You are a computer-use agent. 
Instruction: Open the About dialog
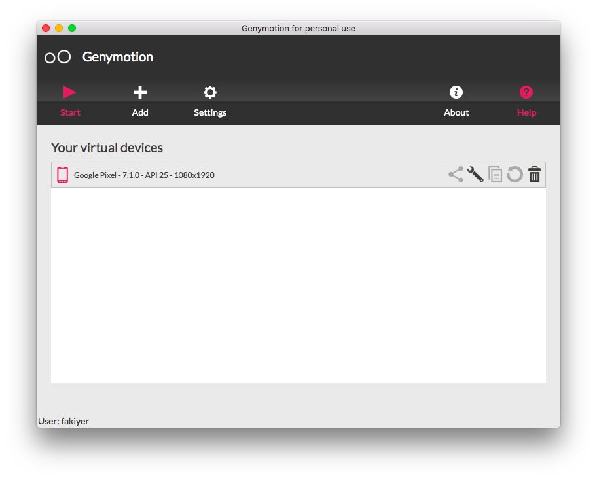(456, 101)
